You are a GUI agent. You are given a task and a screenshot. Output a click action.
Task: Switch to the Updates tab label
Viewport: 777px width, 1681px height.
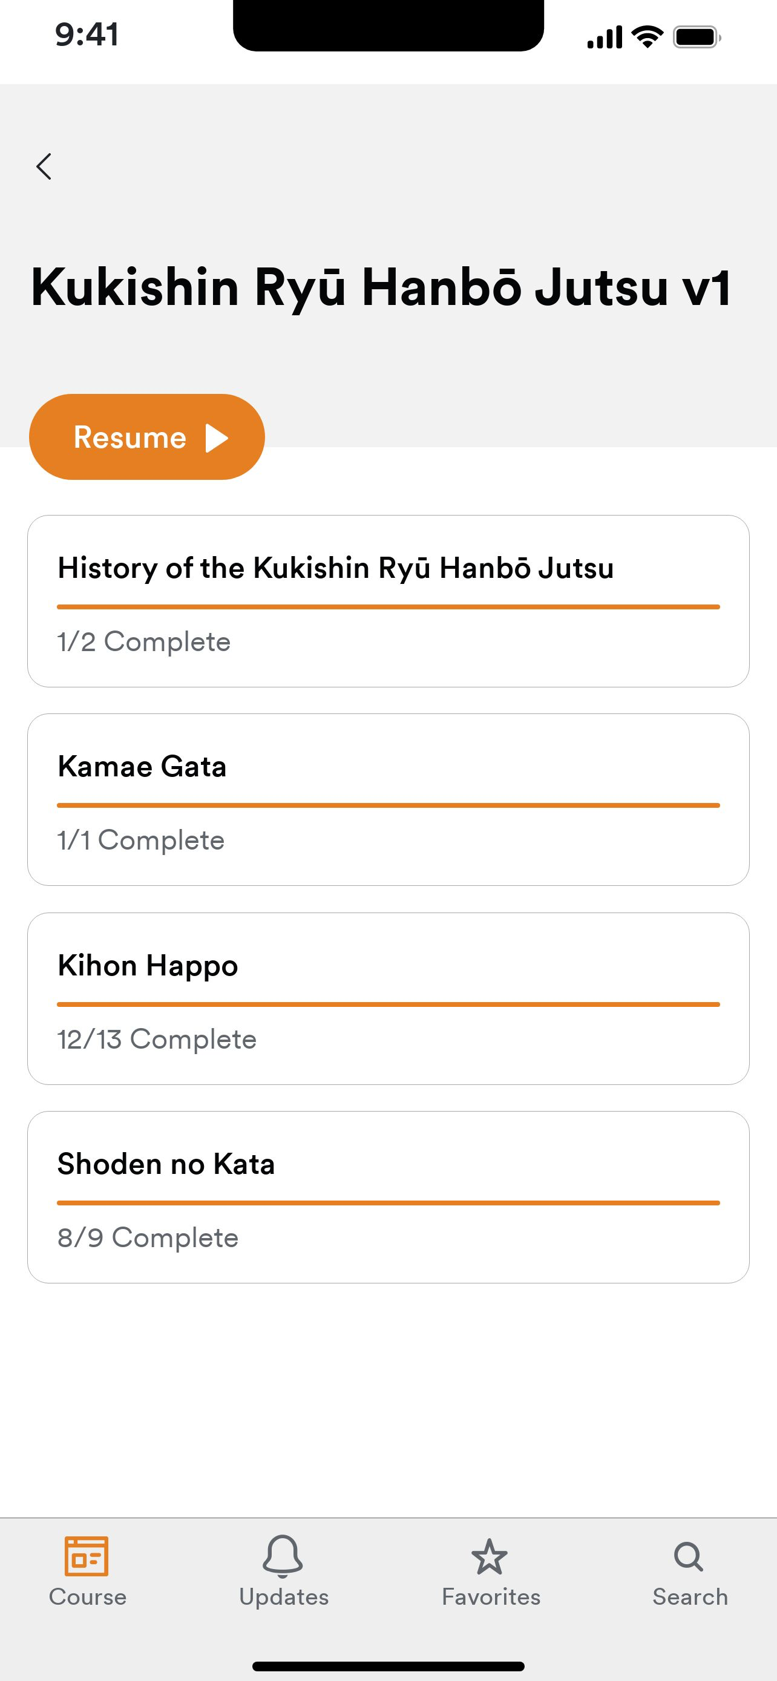point(284,1597)
